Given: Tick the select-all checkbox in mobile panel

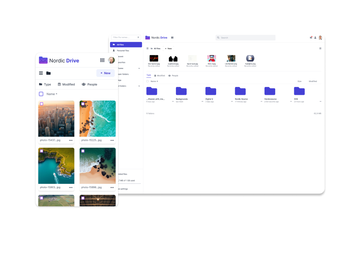Looking at the screenshot, I should click(x=41, y=94).
